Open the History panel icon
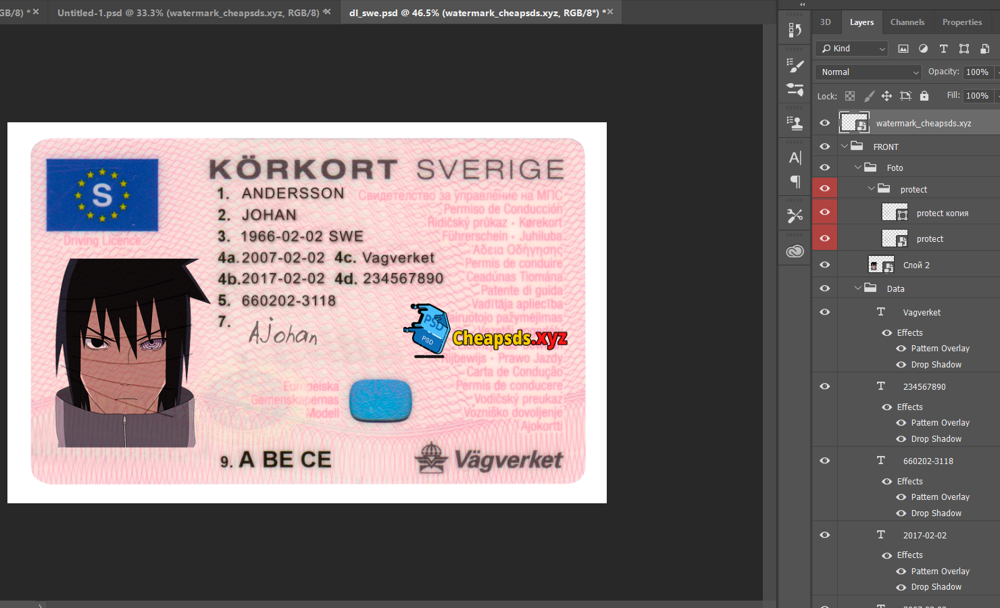Image resolution: width=1000 pixels, height=608 pixels. [x=795, y=30]
